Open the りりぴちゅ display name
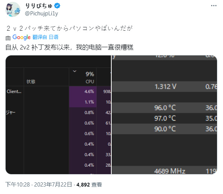This screenshot has width=223, height=194. [39, 6]
